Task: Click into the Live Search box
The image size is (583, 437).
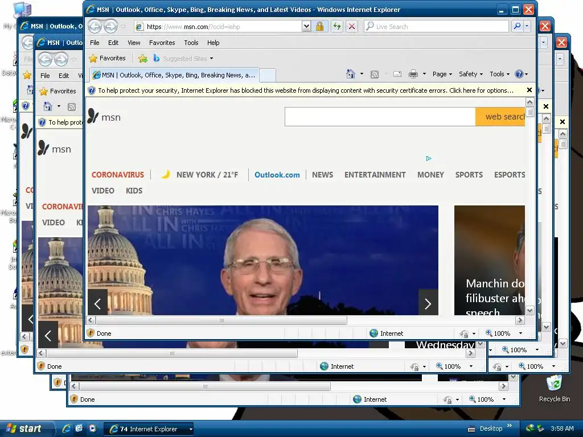Action: [436, 26]
